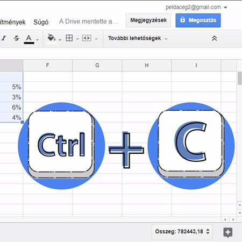
Task: Click the scroll down arrow
Action: coord(240,213)
